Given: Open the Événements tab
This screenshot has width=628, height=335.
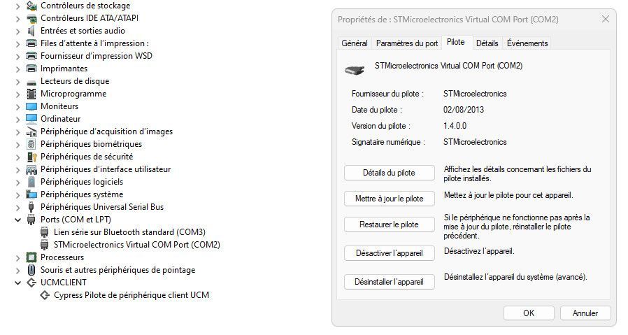Looking at the screenshot, I should pyautogui.click(x=527, y=43).
